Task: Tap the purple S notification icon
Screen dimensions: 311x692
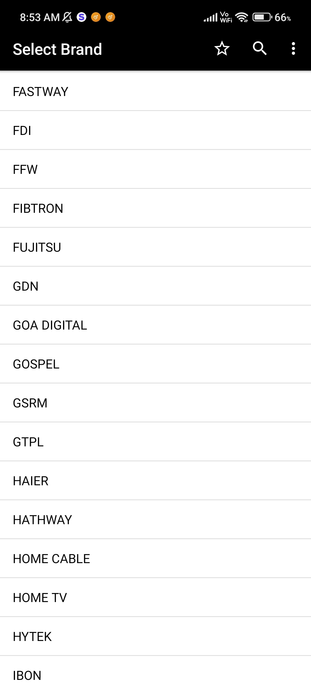Action: (x=81, y=17)
